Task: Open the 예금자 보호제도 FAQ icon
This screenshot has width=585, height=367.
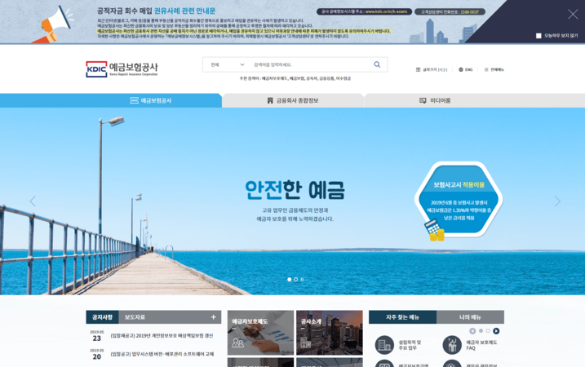Action: (452, 345)
